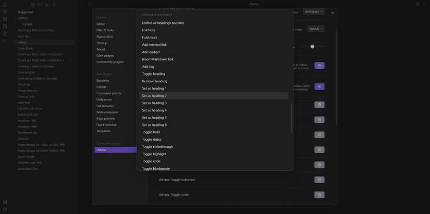430x214 pixels.
Task: Choose highlighted 'Set as heading 2'
Action: (214, 96)
